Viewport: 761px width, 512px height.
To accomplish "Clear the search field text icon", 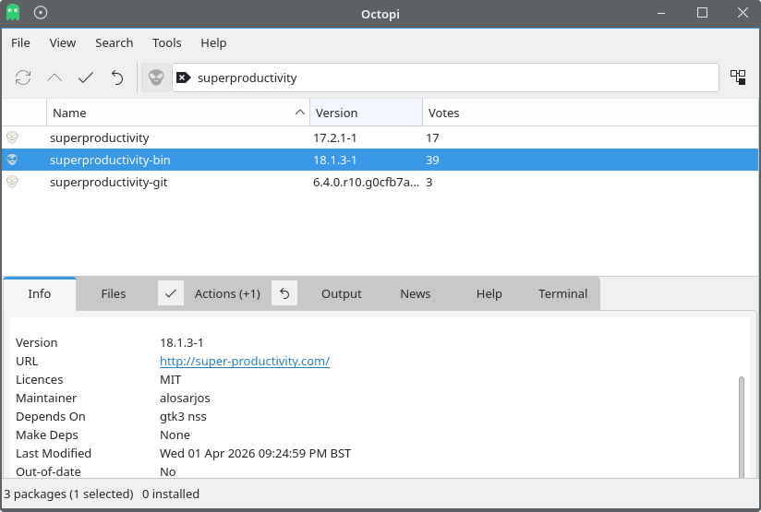I will 183,77.
